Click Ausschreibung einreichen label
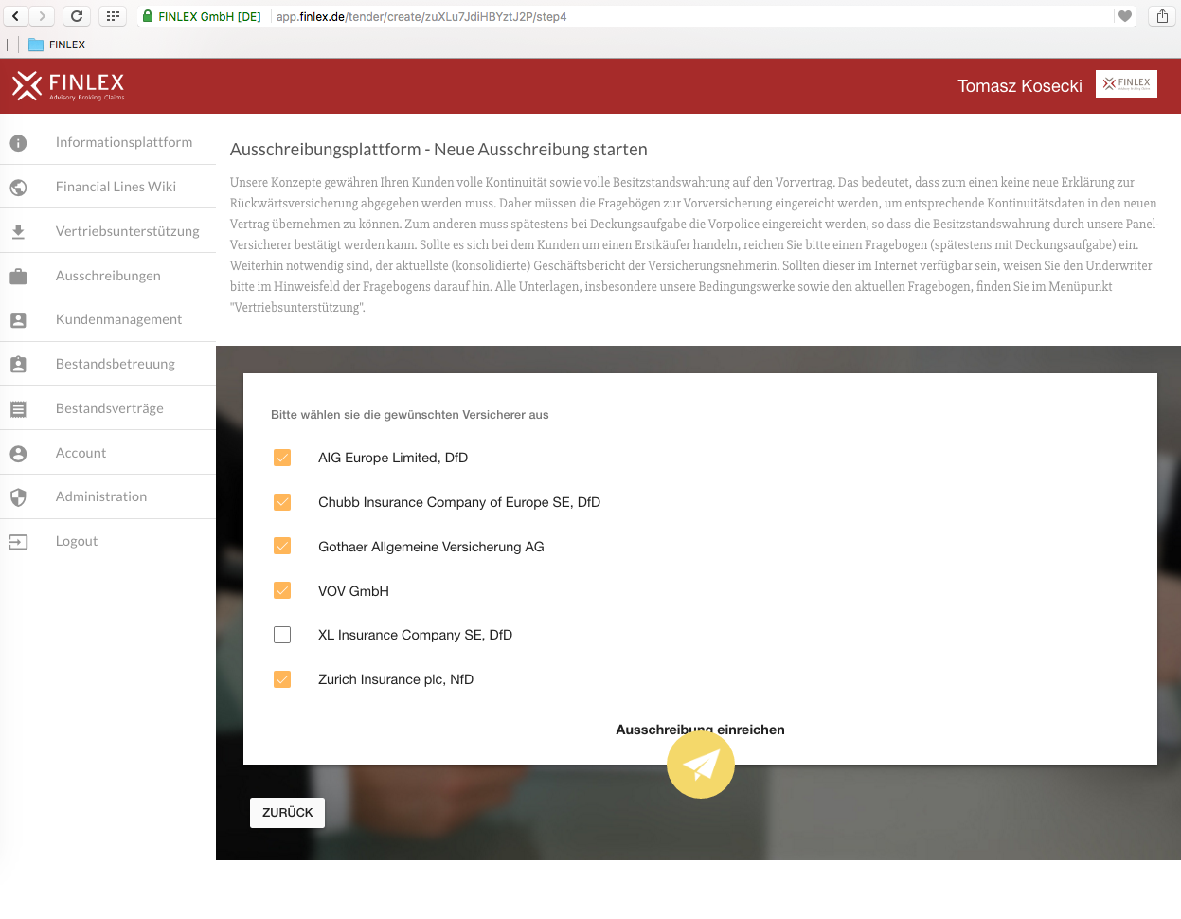 [x=700, y=730]
